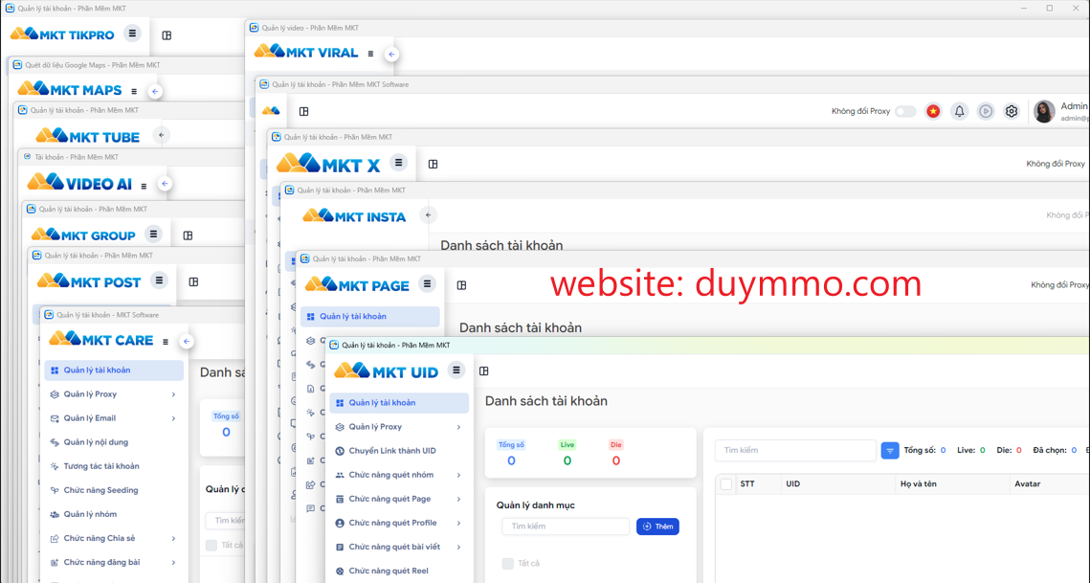
Task: Open the notification bell icon
Action: pyautogui.click(x=959, y=111)
